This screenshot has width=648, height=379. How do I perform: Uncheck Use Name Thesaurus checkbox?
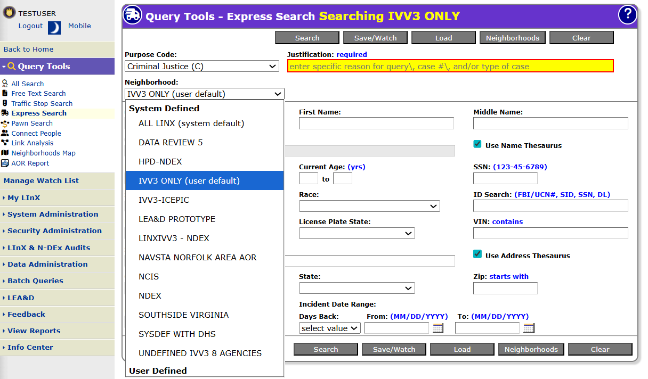(x=477, y=144)
